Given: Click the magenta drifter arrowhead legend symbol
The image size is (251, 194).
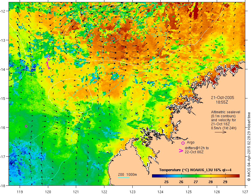Looking at the screenshot, I should click(181, 151).
